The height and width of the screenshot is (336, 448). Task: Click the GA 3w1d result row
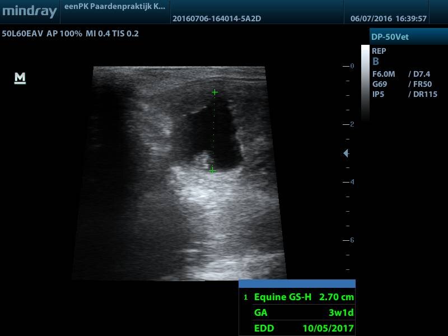coord(303,312)
